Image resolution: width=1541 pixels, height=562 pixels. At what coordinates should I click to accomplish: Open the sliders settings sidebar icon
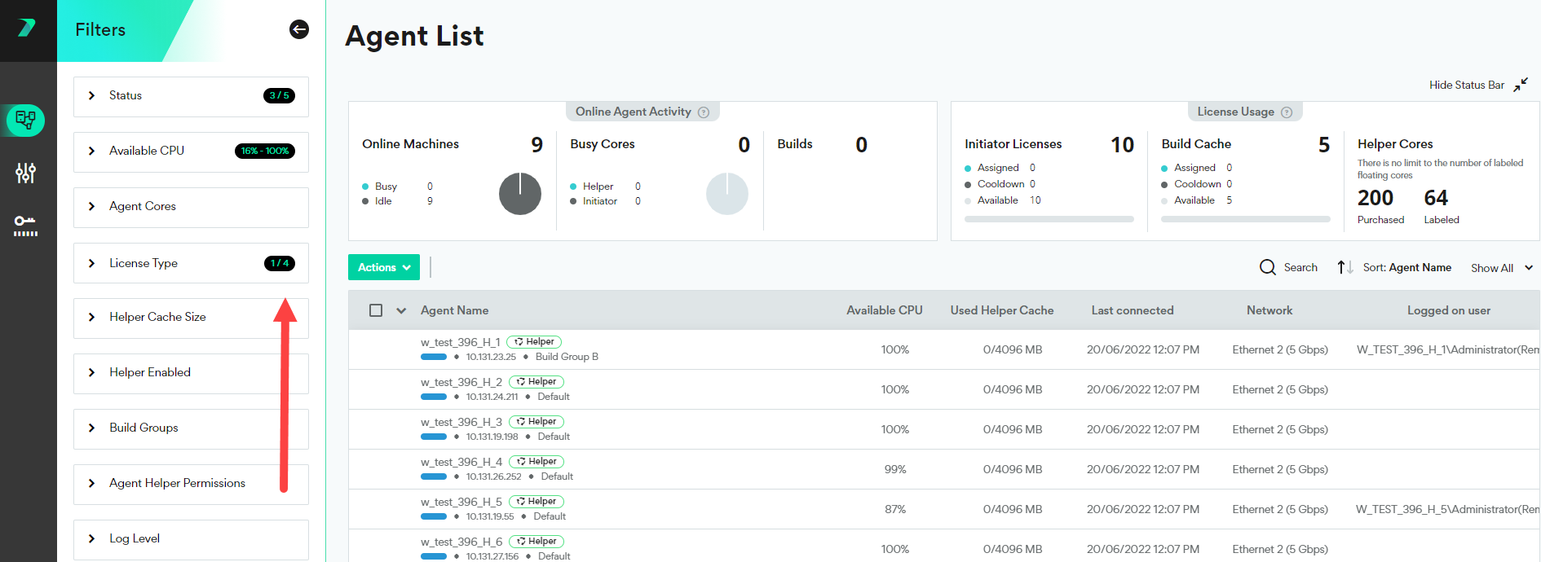pyautogui.click(x=25, y=173)
